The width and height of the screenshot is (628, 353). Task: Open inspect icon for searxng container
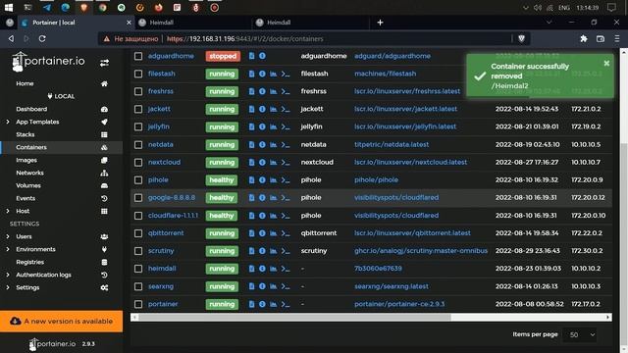click(x=262, y=286)
